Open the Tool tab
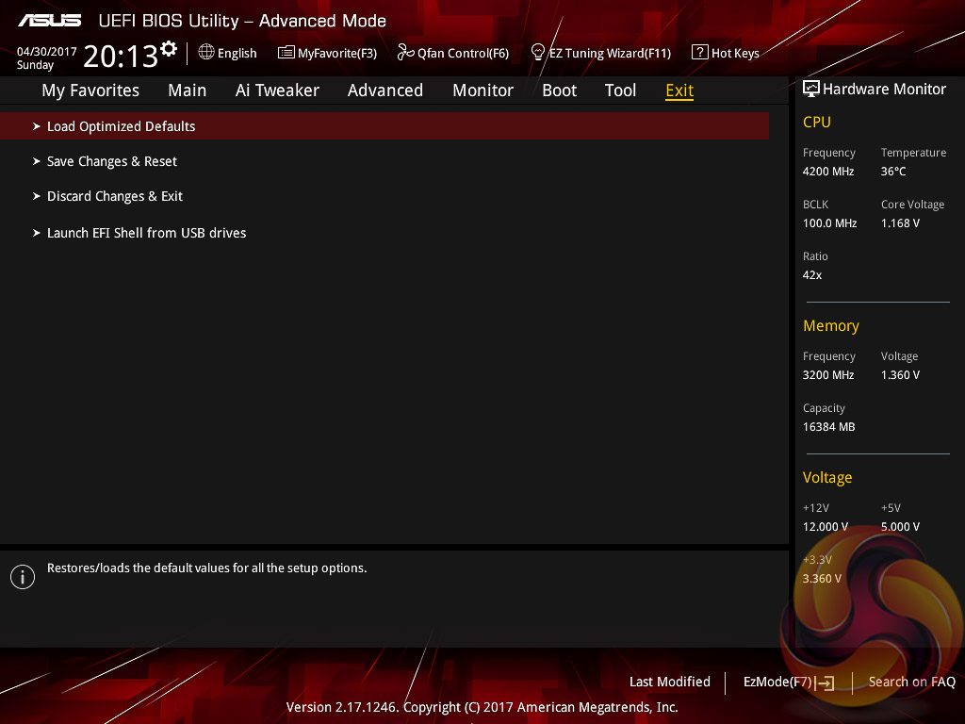Viewport: 965px width, 724px height. tap(620, 90)
